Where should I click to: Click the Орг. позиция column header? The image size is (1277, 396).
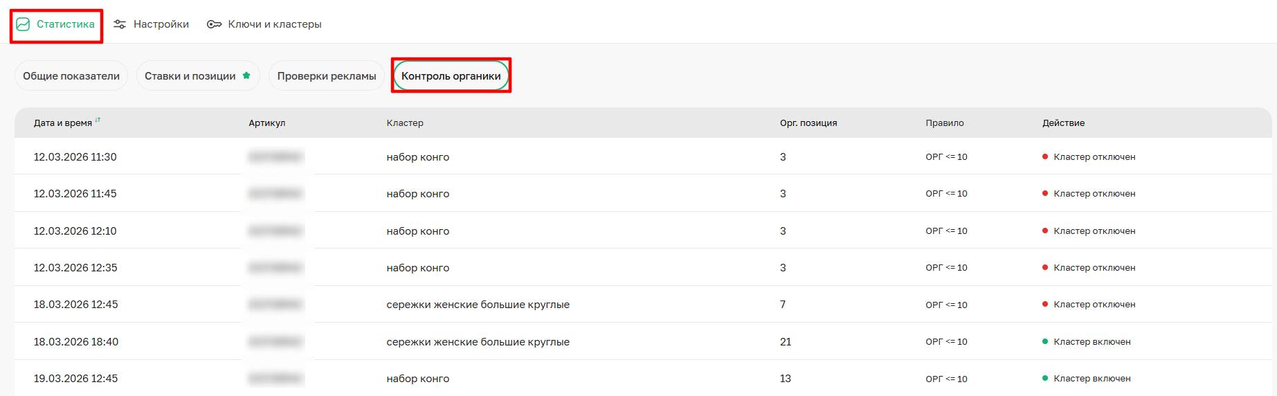point(808,123)
